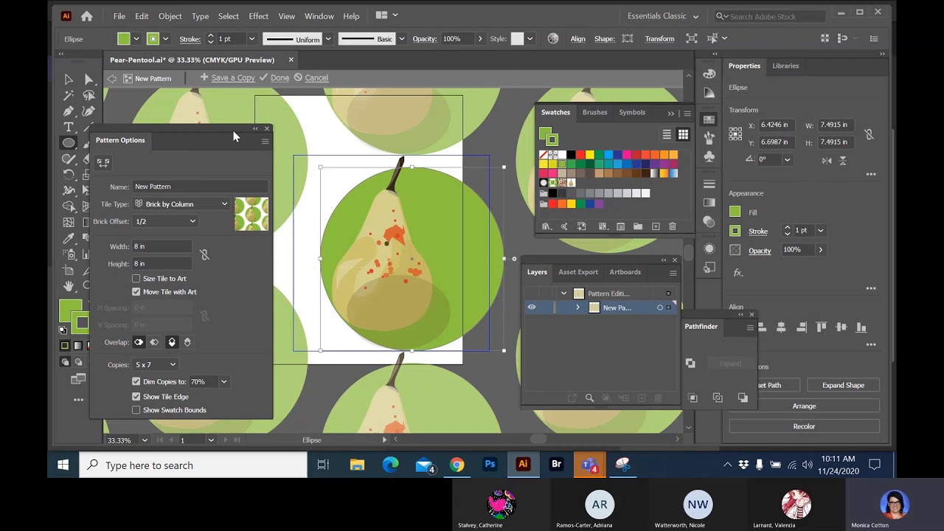The image size is (944, 531).
Task: Uncheck Show Tile Edge
Action: (x=136, y=397)
